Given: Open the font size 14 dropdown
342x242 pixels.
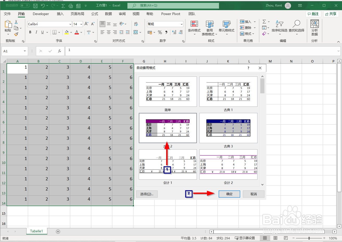Looking at the screenshot, I should point(81,24).
